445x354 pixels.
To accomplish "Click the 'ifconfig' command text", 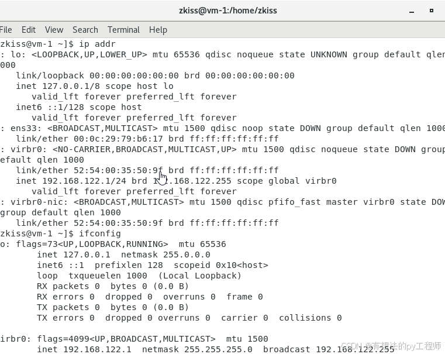I will pyautogui.click(x=100, y=233).
